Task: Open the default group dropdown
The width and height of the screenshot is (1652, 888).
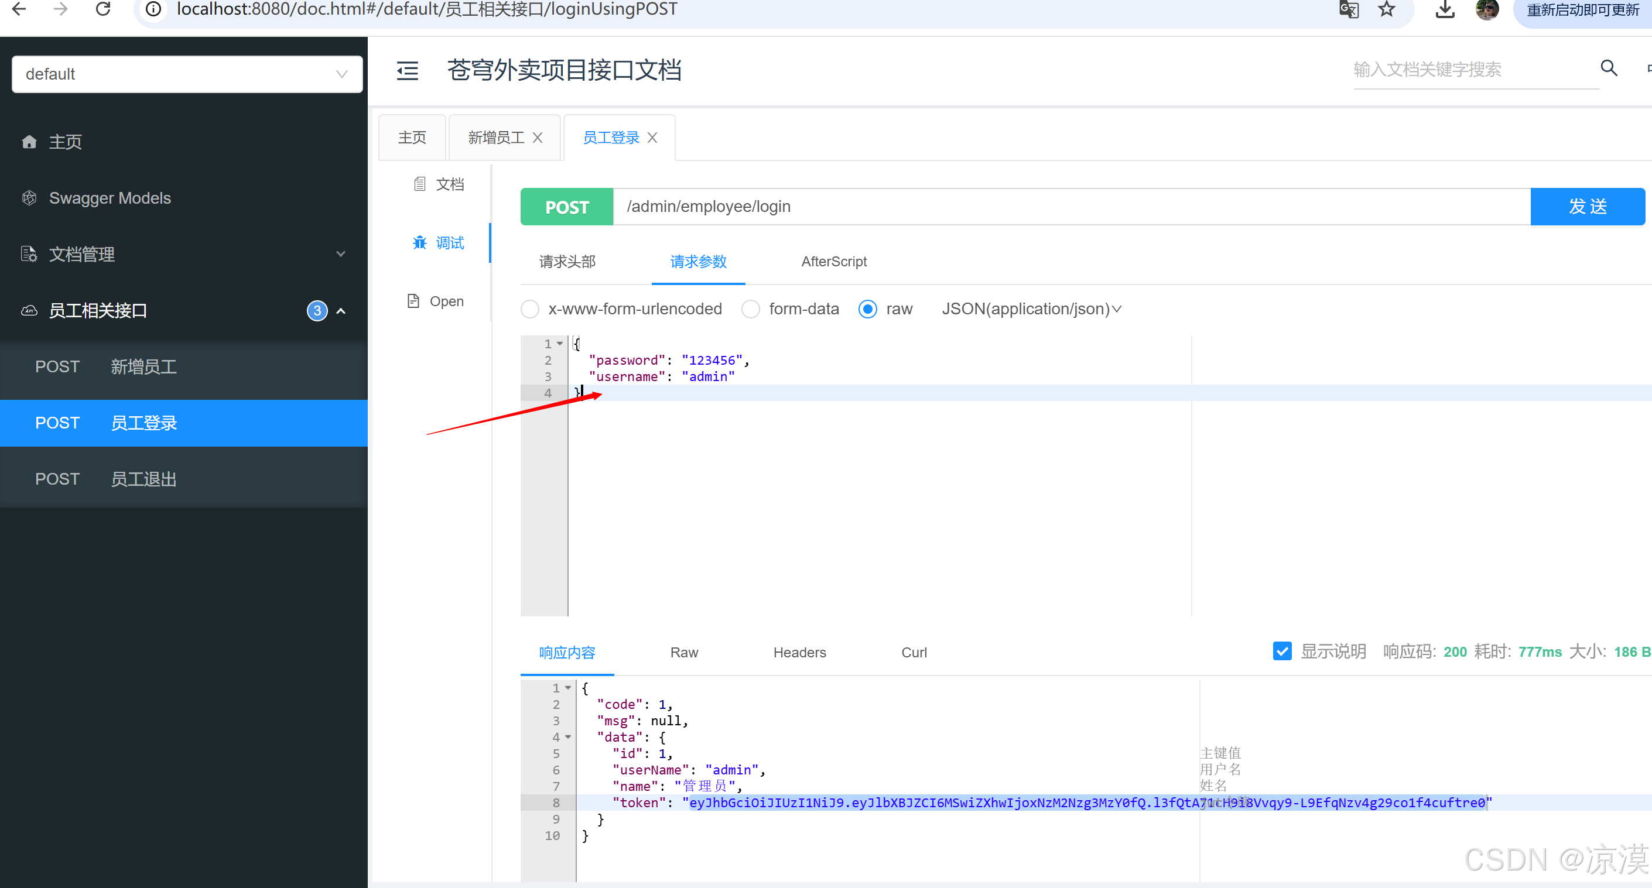Action: point(187,74)
